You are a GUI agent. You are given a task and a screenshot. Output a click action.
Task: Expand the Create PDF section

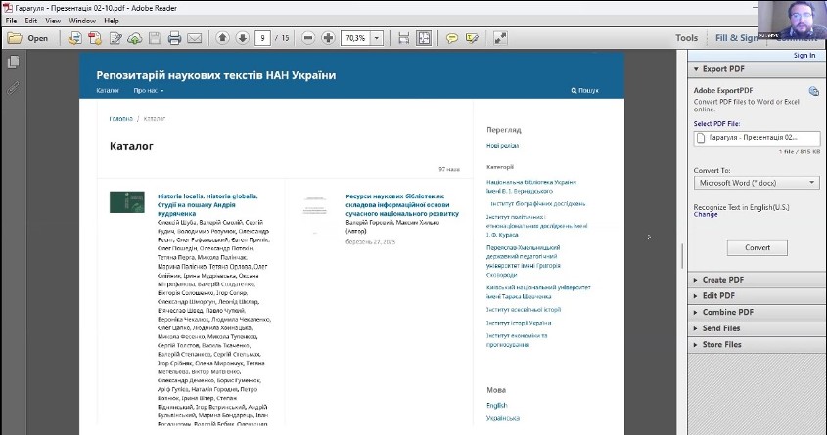pos(722,280)
